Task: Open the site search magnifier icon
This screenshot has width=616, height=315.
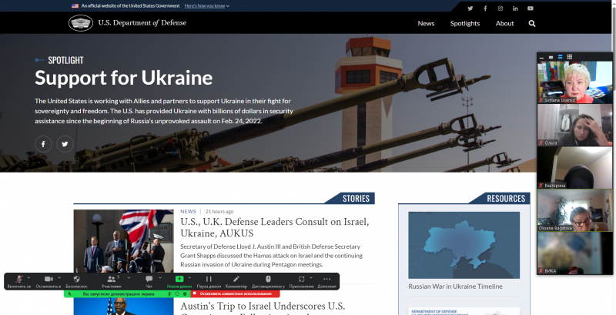Action: coord(532,24)
